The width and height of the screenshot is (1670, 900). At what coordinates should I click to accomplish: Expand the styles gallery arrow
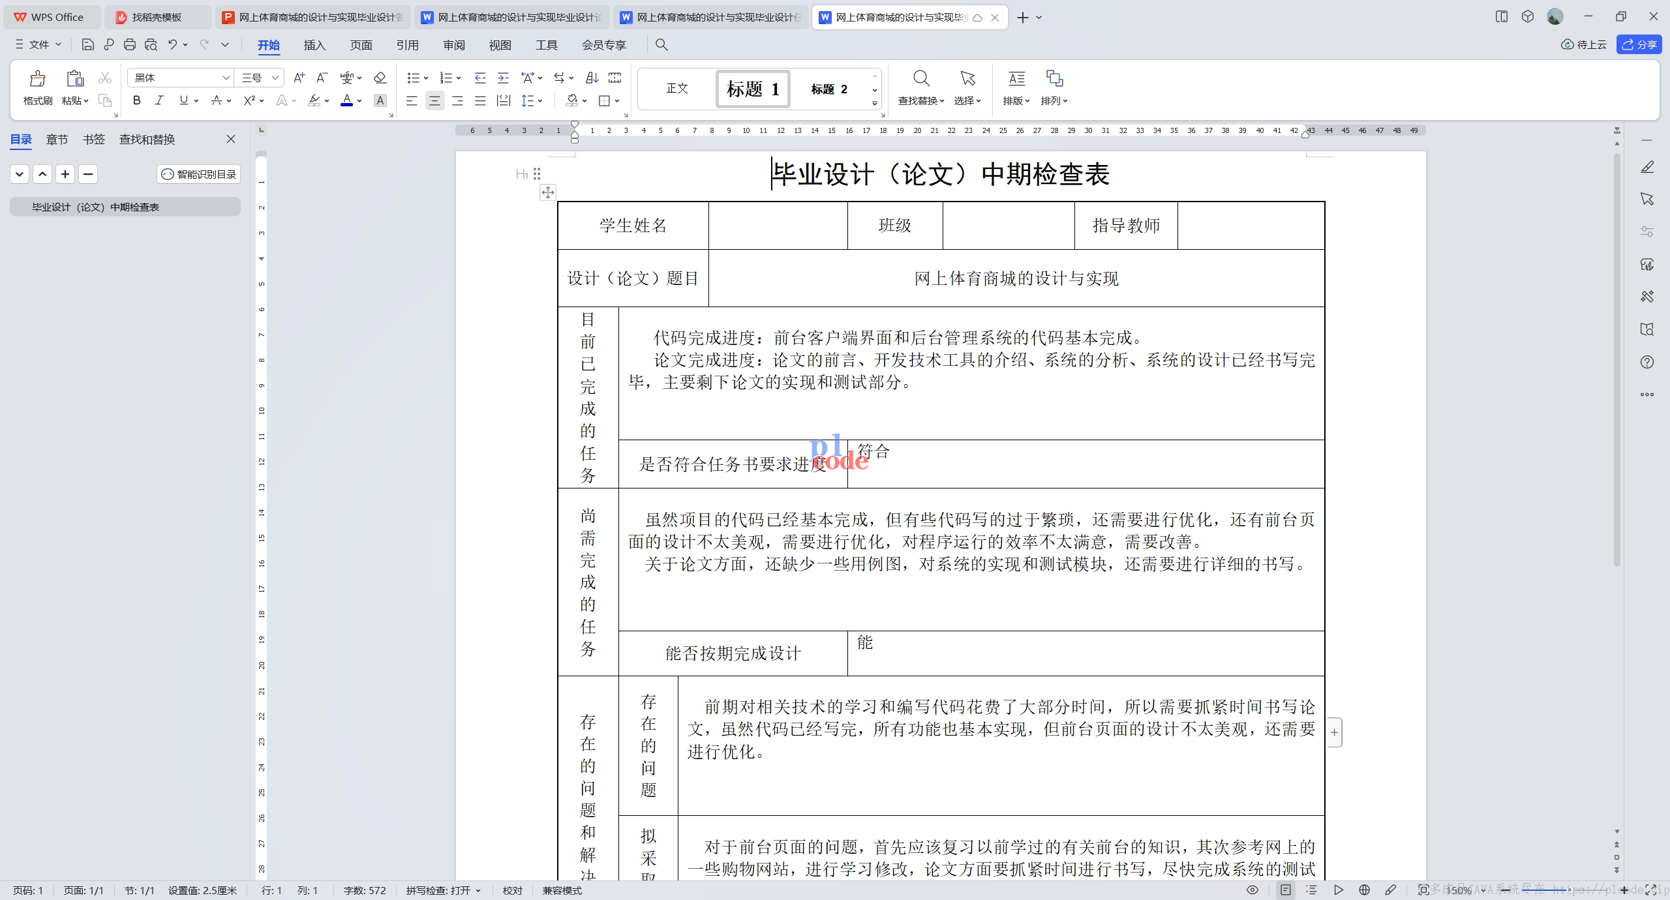click(x=874, y=103)
